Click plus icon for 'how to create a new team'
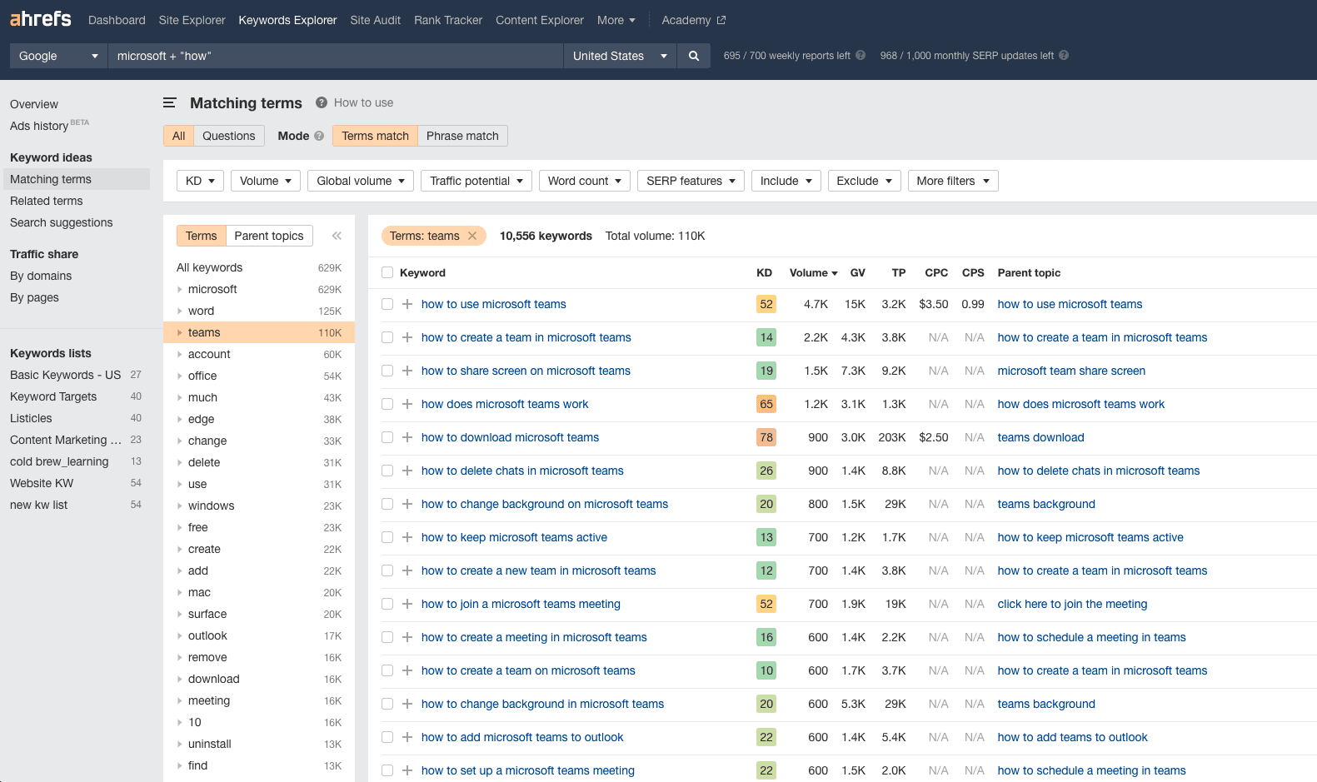Screen dimensions: 1317x782 click(407, 570)
